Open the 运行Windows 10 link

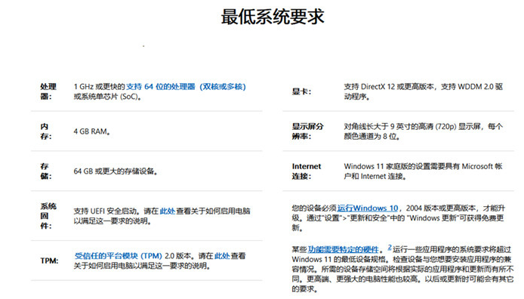[367, 208]
